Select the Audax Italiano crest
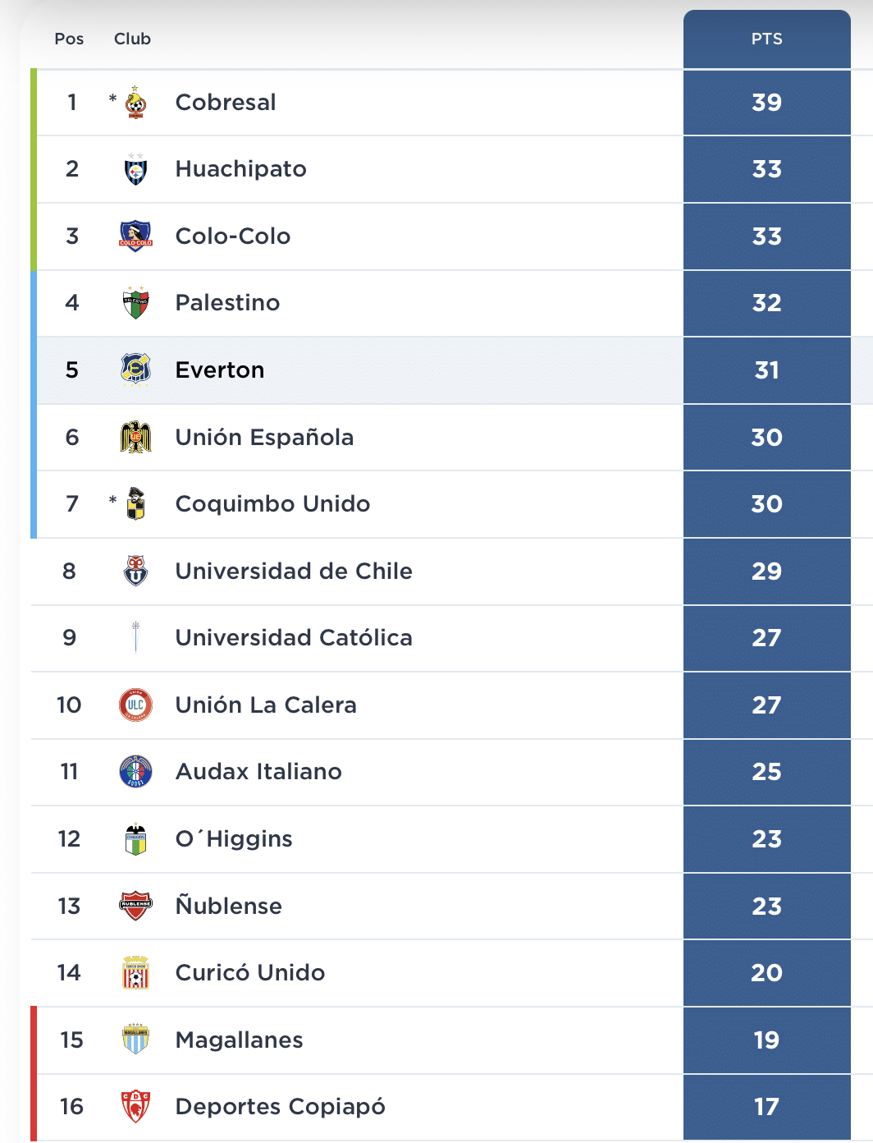873x1143 pixels. click(x=135, y=772)
